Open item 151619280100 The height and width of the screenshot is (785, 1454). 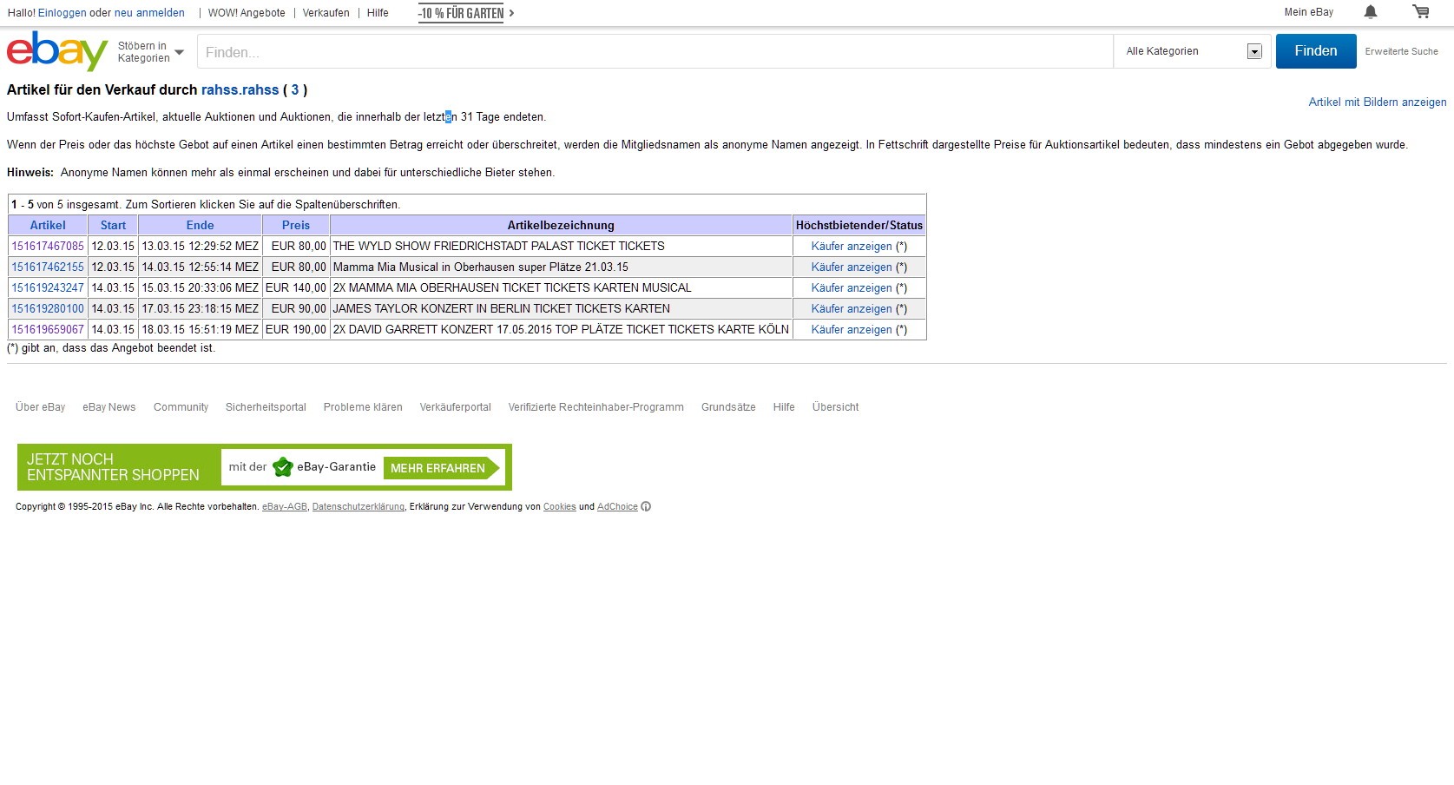pos(48,309)
